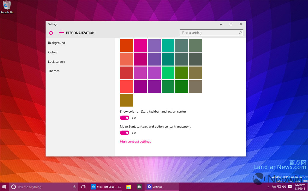
Task: Click the Settings gear icon in the header
Action: coord(51,33)
